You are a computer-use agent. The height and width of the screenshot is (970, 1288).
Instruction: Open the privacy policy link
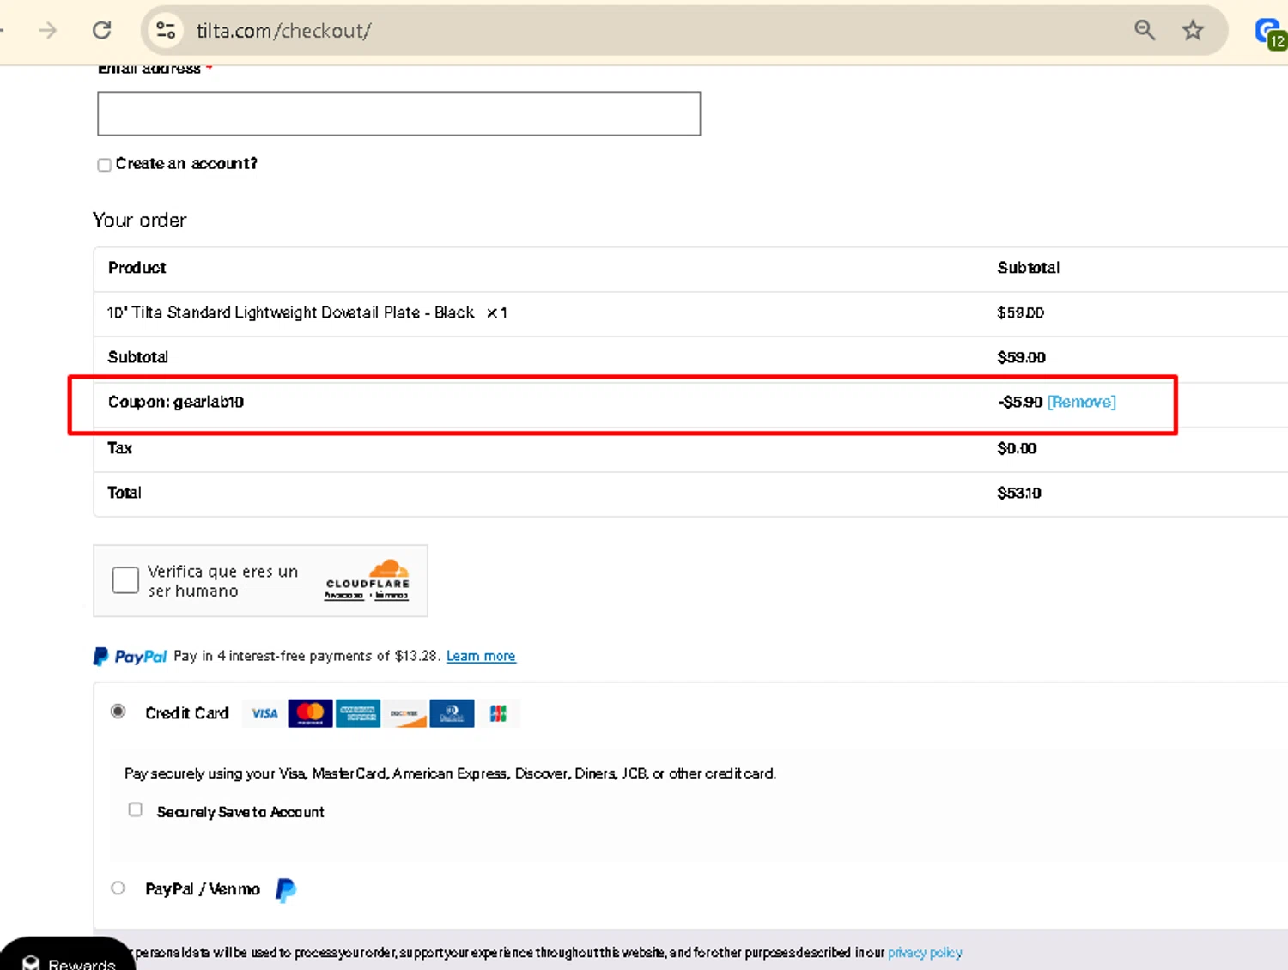click(x=925, y=953)
